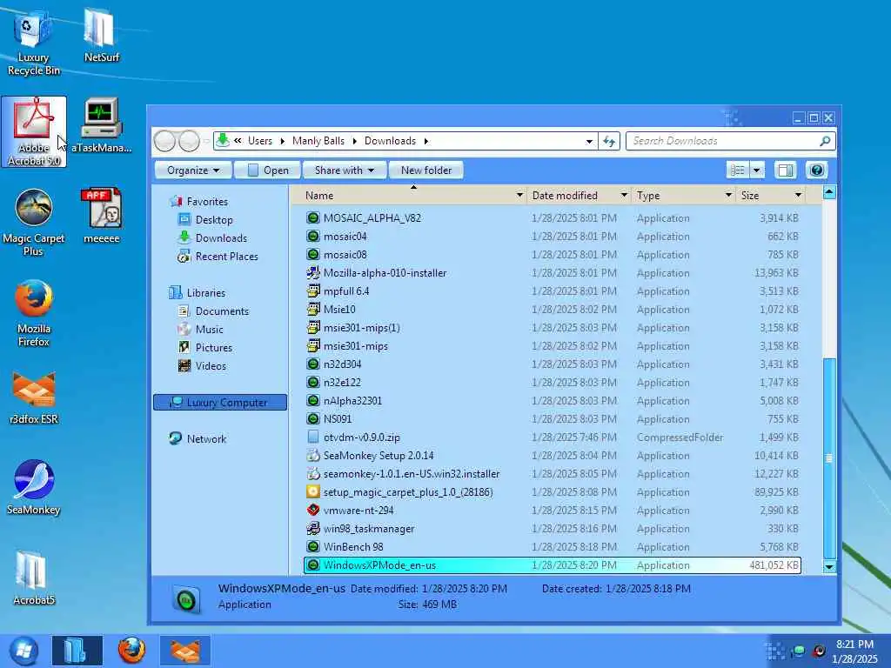
Task: Select the win98_taskmanager file
Action: [x=553, y=528]
